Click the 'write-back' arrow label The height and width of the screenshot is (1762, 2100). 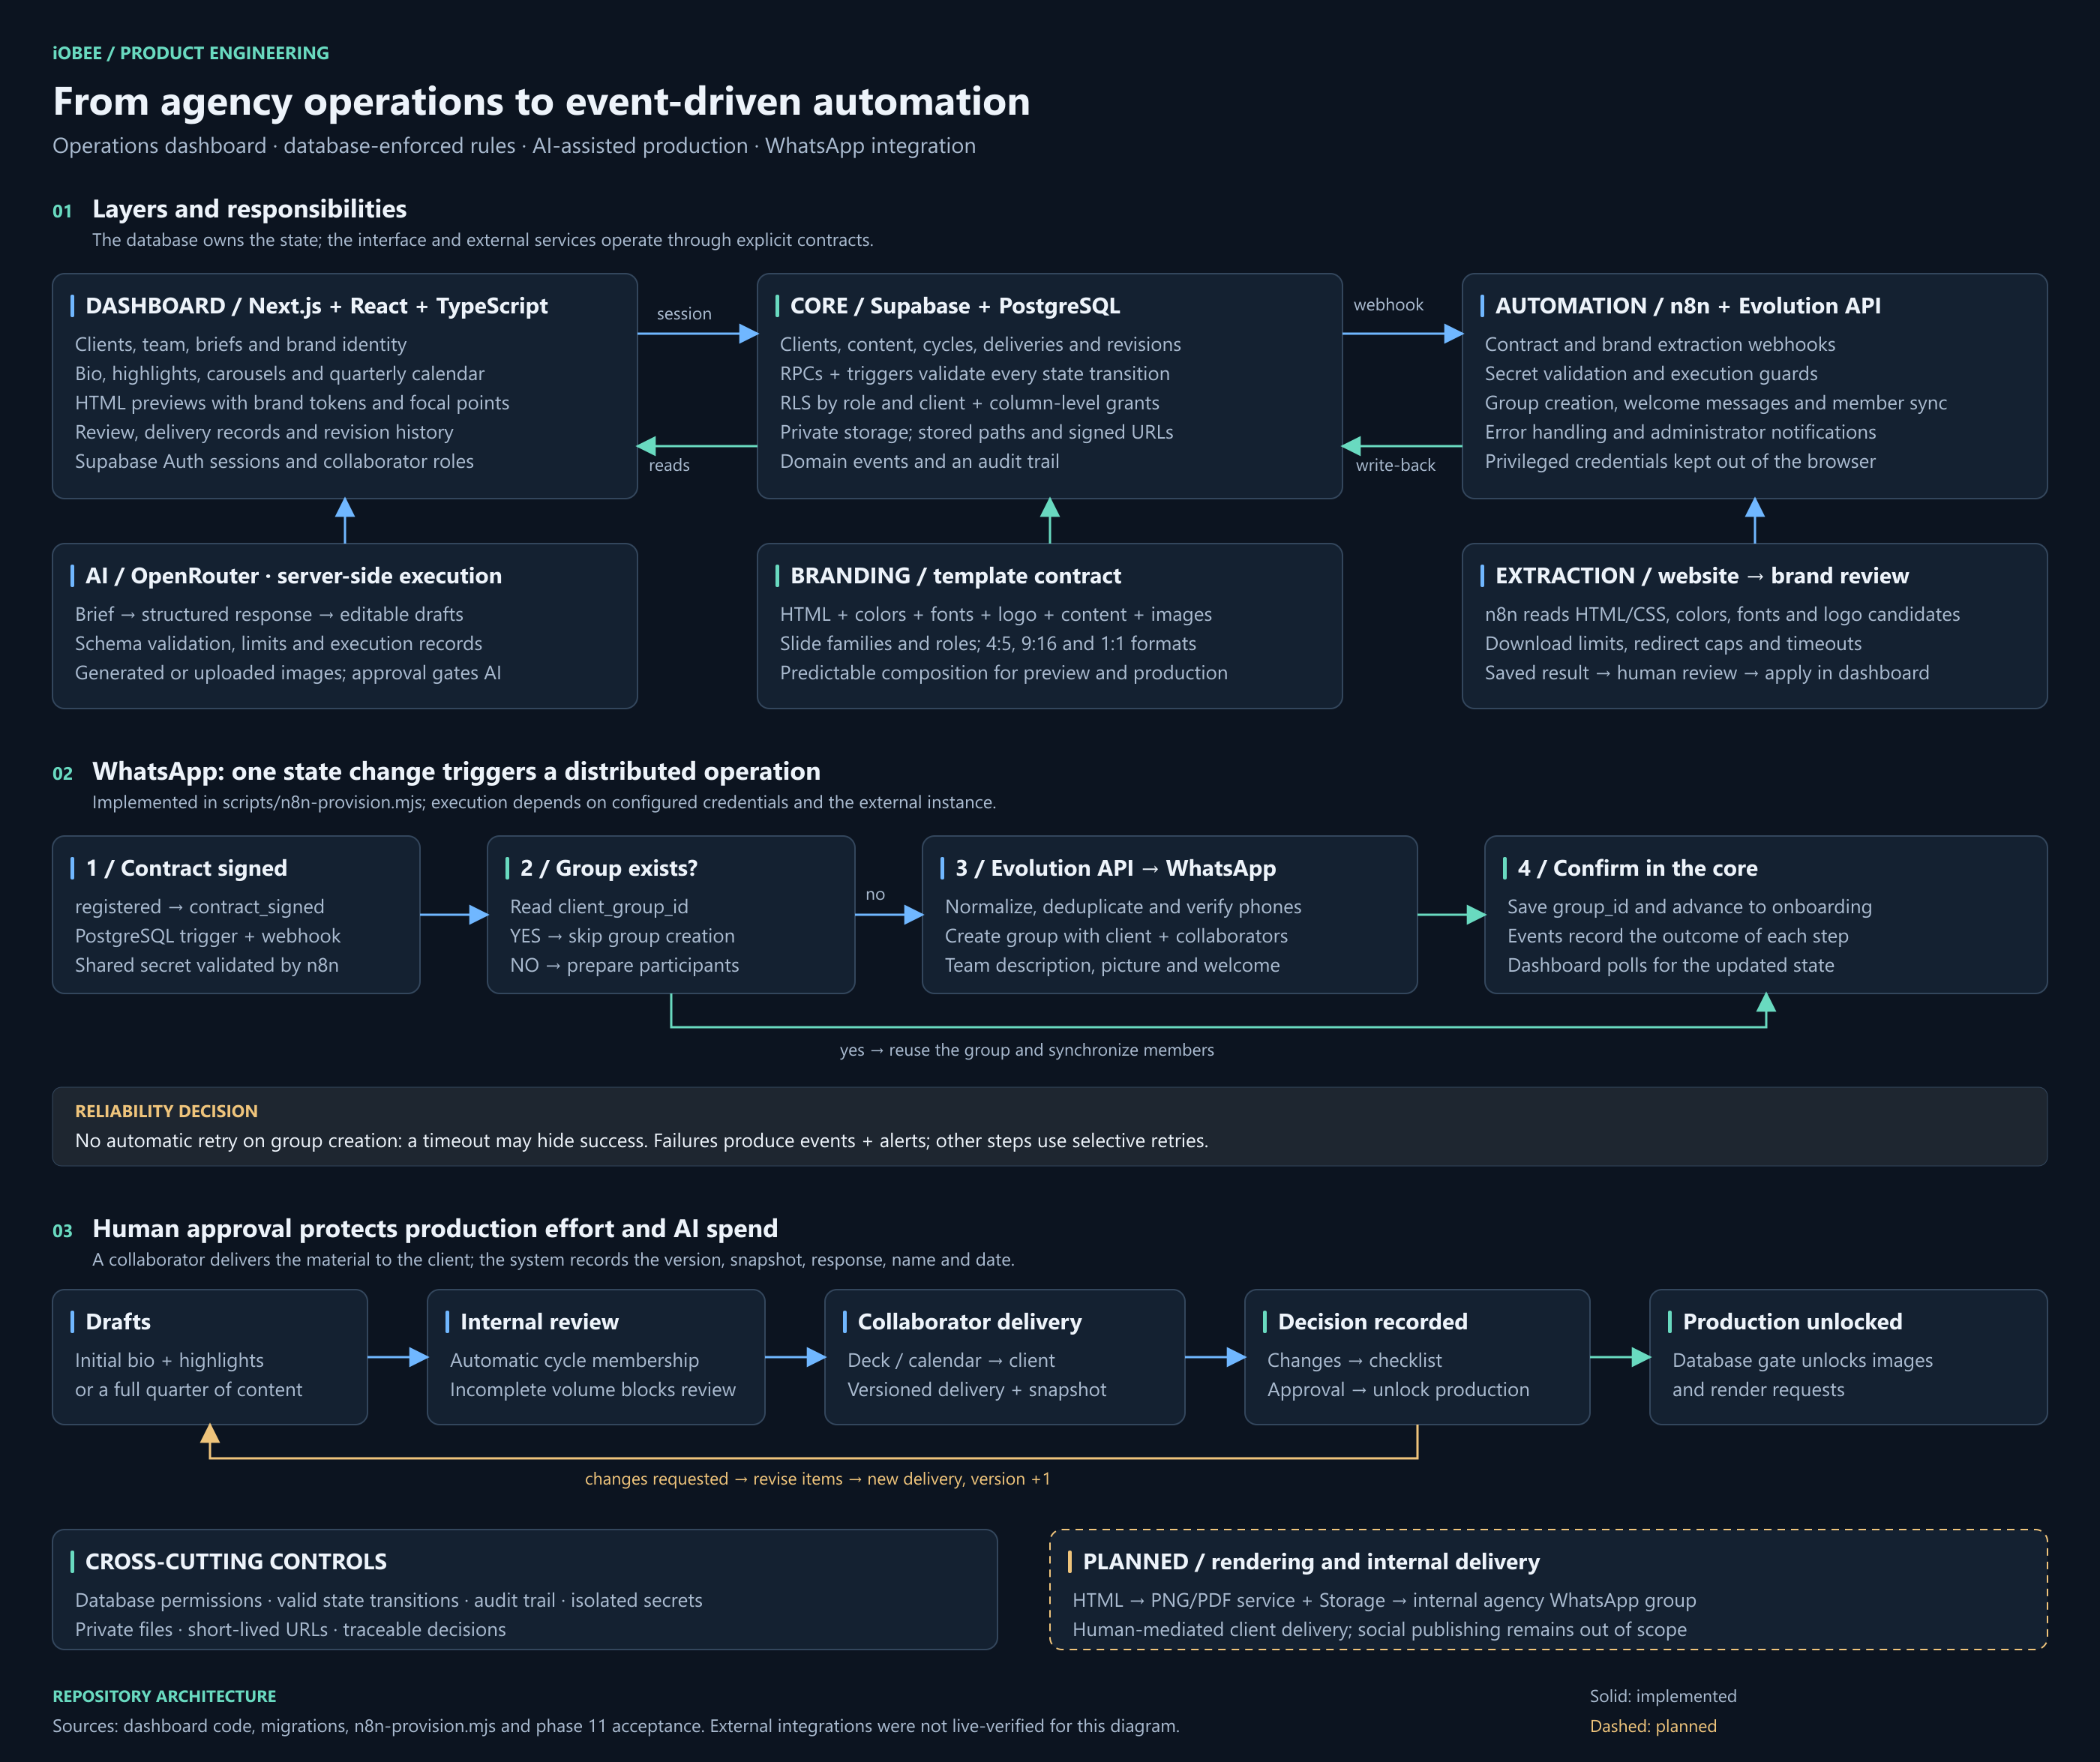[x=1395, y=465]
